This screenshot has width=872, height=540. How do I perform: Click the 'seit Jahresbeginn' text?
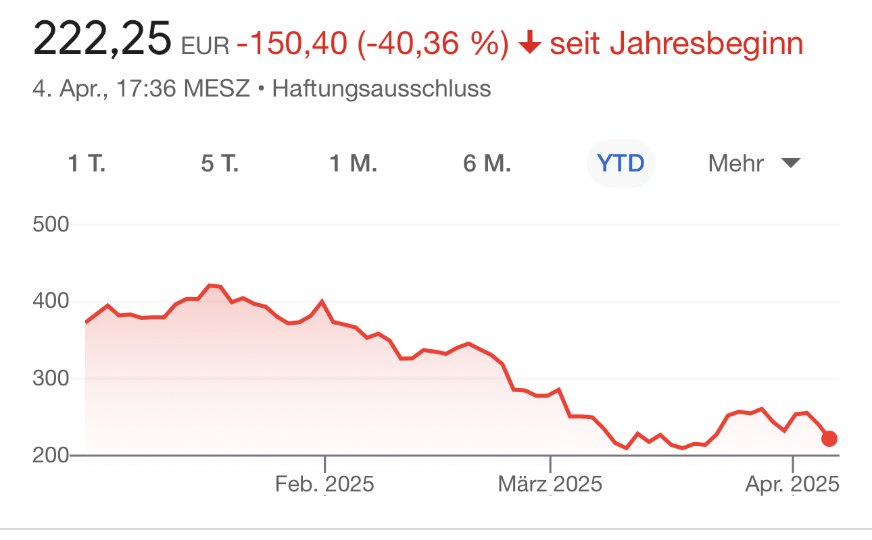tap(677, 45)
